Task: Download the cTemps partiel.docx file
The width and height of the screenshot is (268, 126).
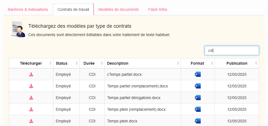Action: pyautogui.click(x=31, y=74)
